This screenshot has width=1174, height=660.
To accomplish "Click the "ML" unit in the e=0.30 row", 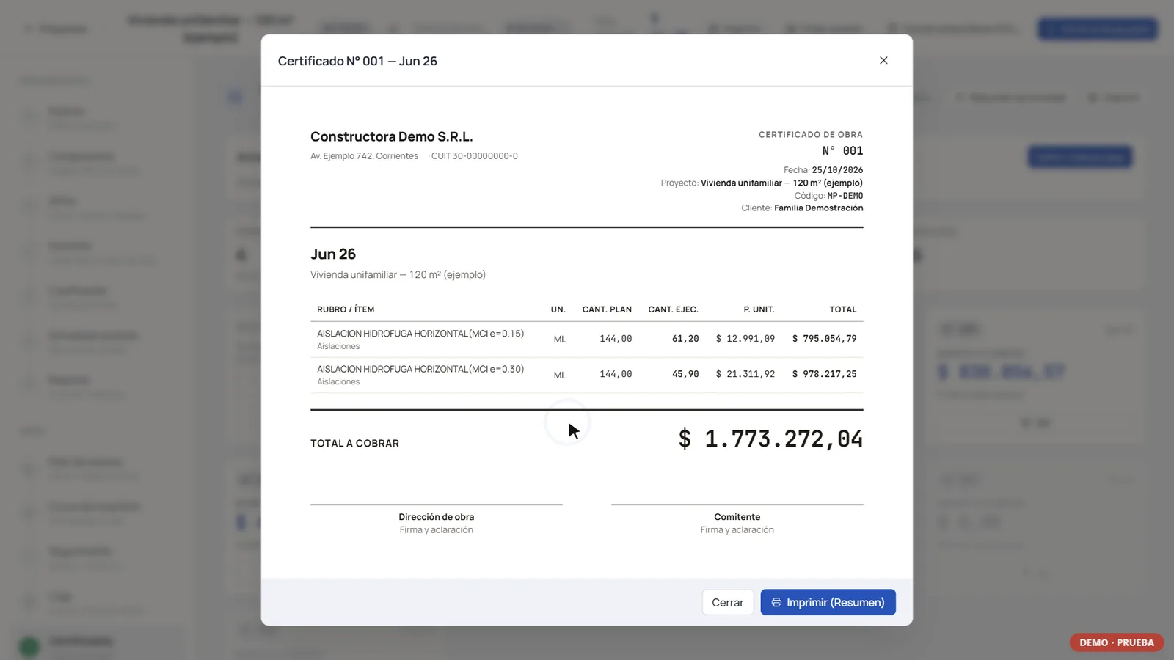I will tap(560, 375).
